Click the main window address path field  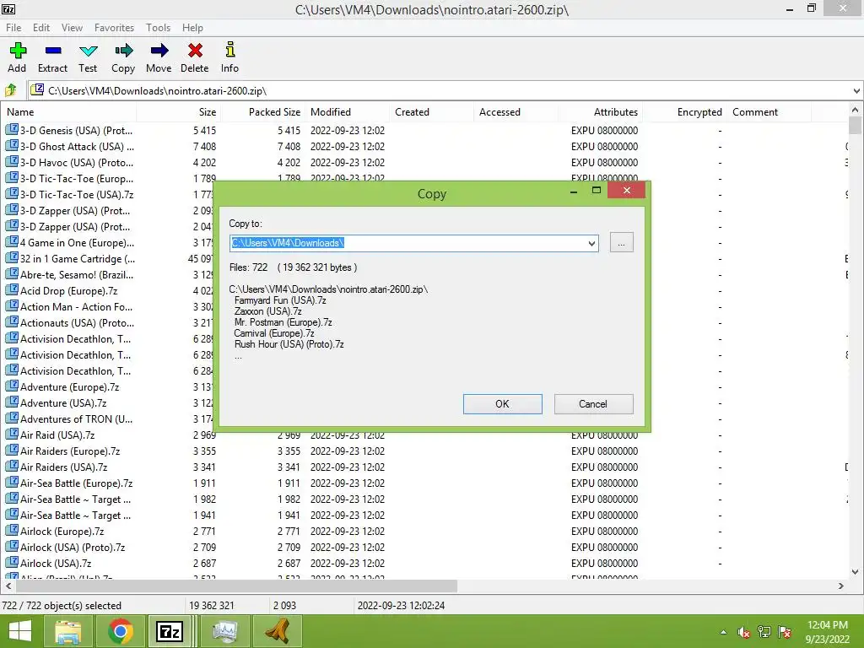(447, 91)
